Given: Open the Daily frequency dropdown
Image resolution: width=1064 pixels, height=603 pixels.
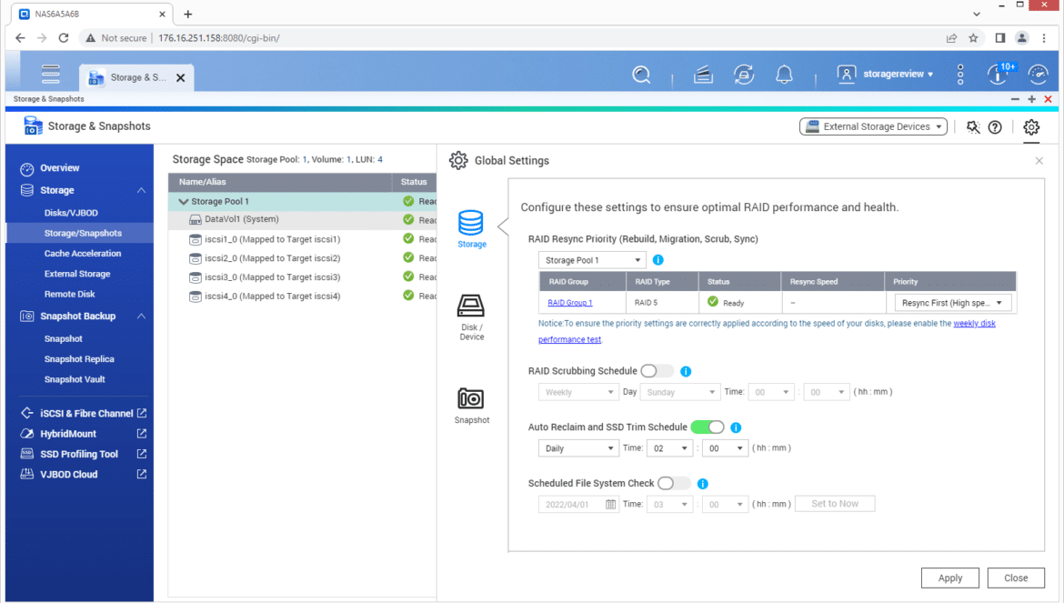Looking at the screenshot, I should tap(577, 448).
